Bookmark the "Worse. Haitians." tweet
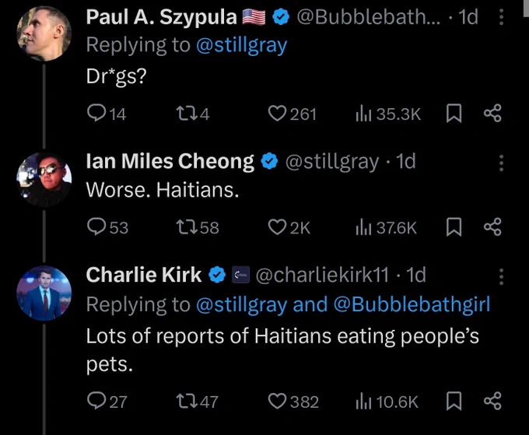 click(454, 226)
